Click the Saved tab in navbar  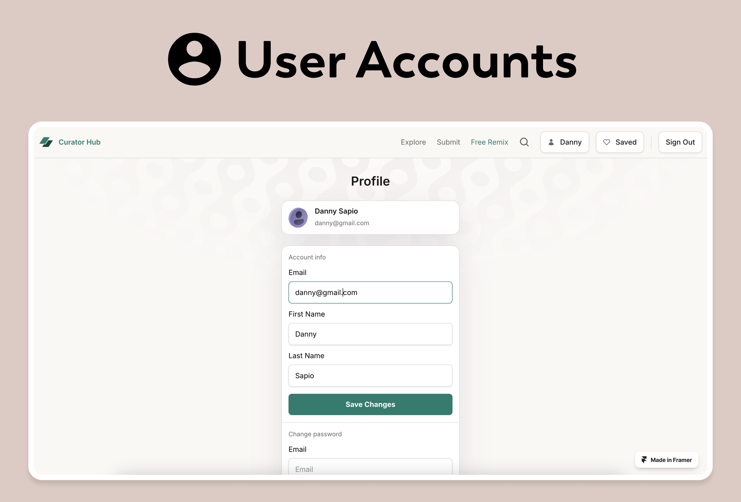click(619, 142)
